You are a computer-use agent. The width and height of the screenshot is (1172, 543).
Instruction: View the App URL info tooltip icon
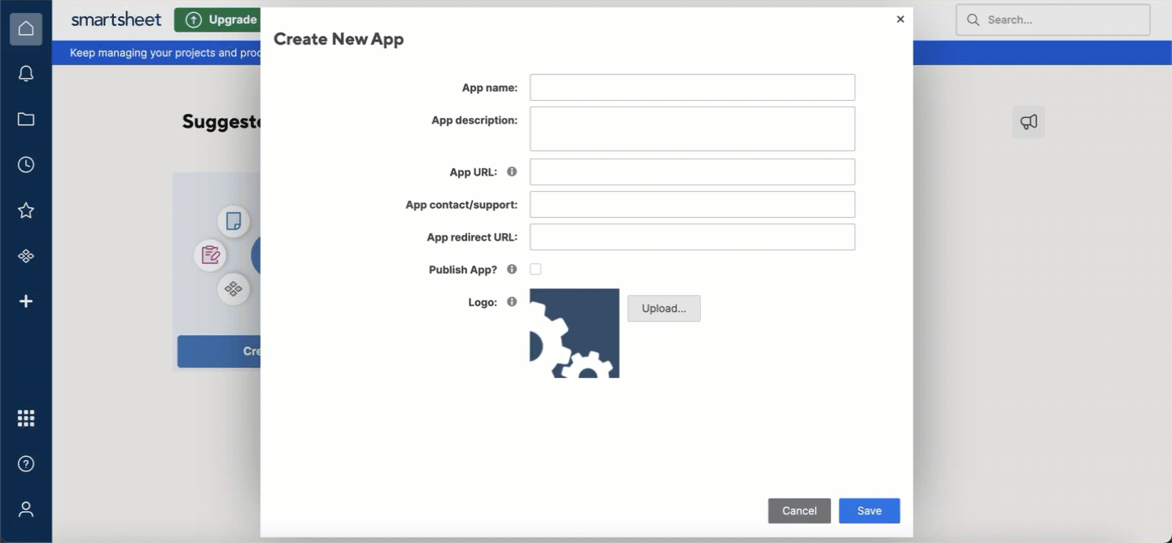tap(512, 172)
